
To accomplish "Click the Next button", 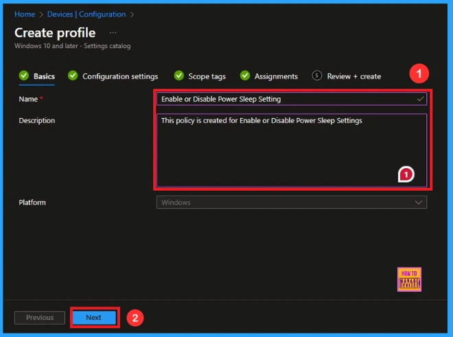I will click(94, 317).
